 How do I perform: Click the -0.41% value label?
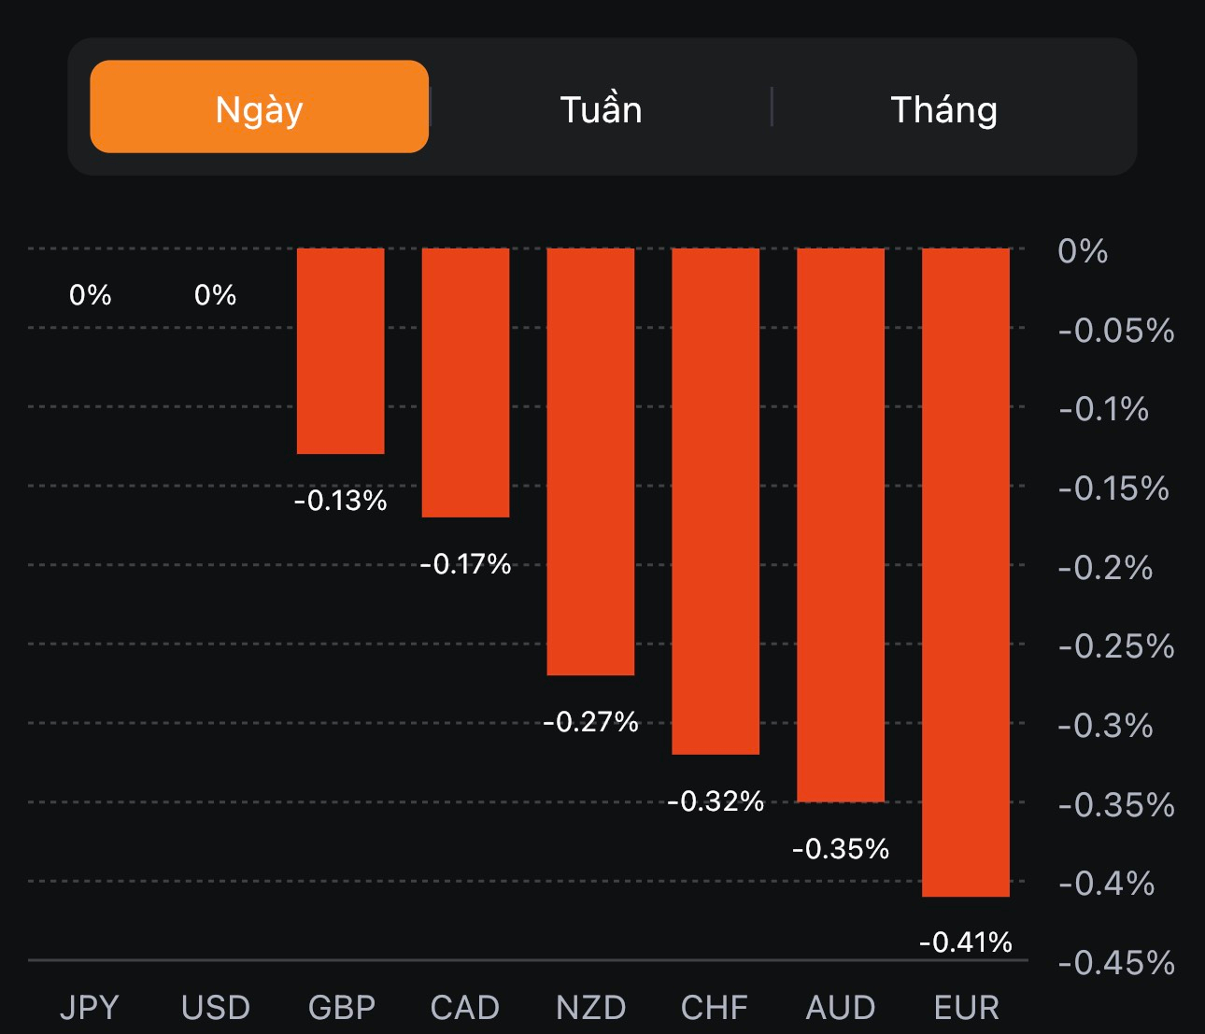[966, 942]
